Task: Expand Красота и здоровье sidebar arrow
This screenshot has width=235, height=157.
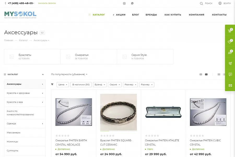Action: pyautogui.click(x=43, y=93)
